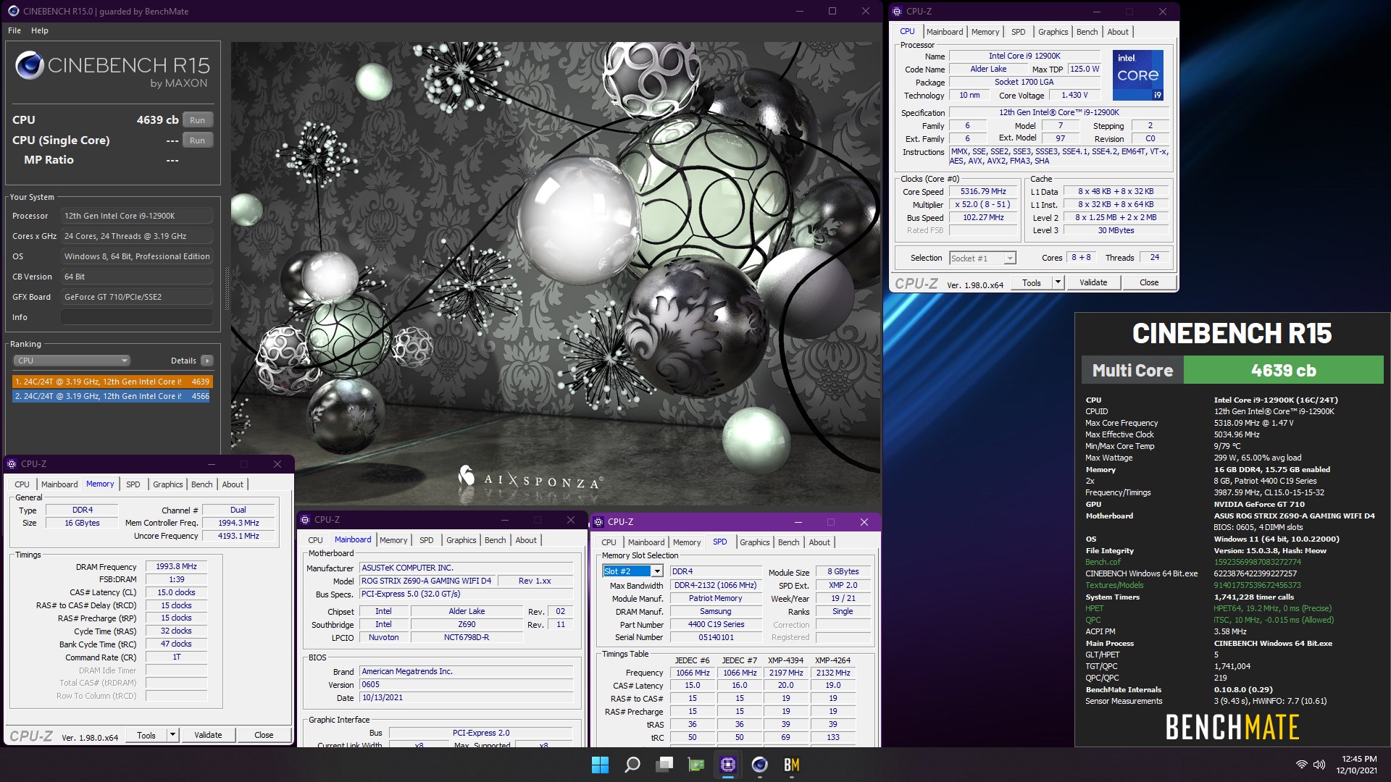Close the Memory CPU-Z window
Viewport: 1391px width, 782px height.
point(277,464)
